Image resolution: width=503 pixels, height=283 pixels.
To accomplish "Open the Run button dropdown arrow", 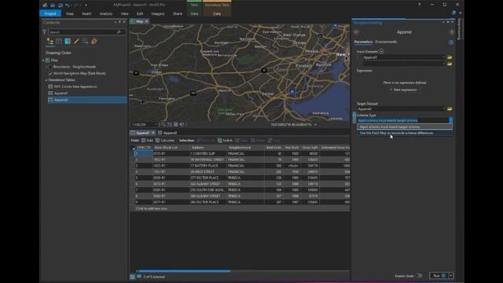I will pos(450,276).
